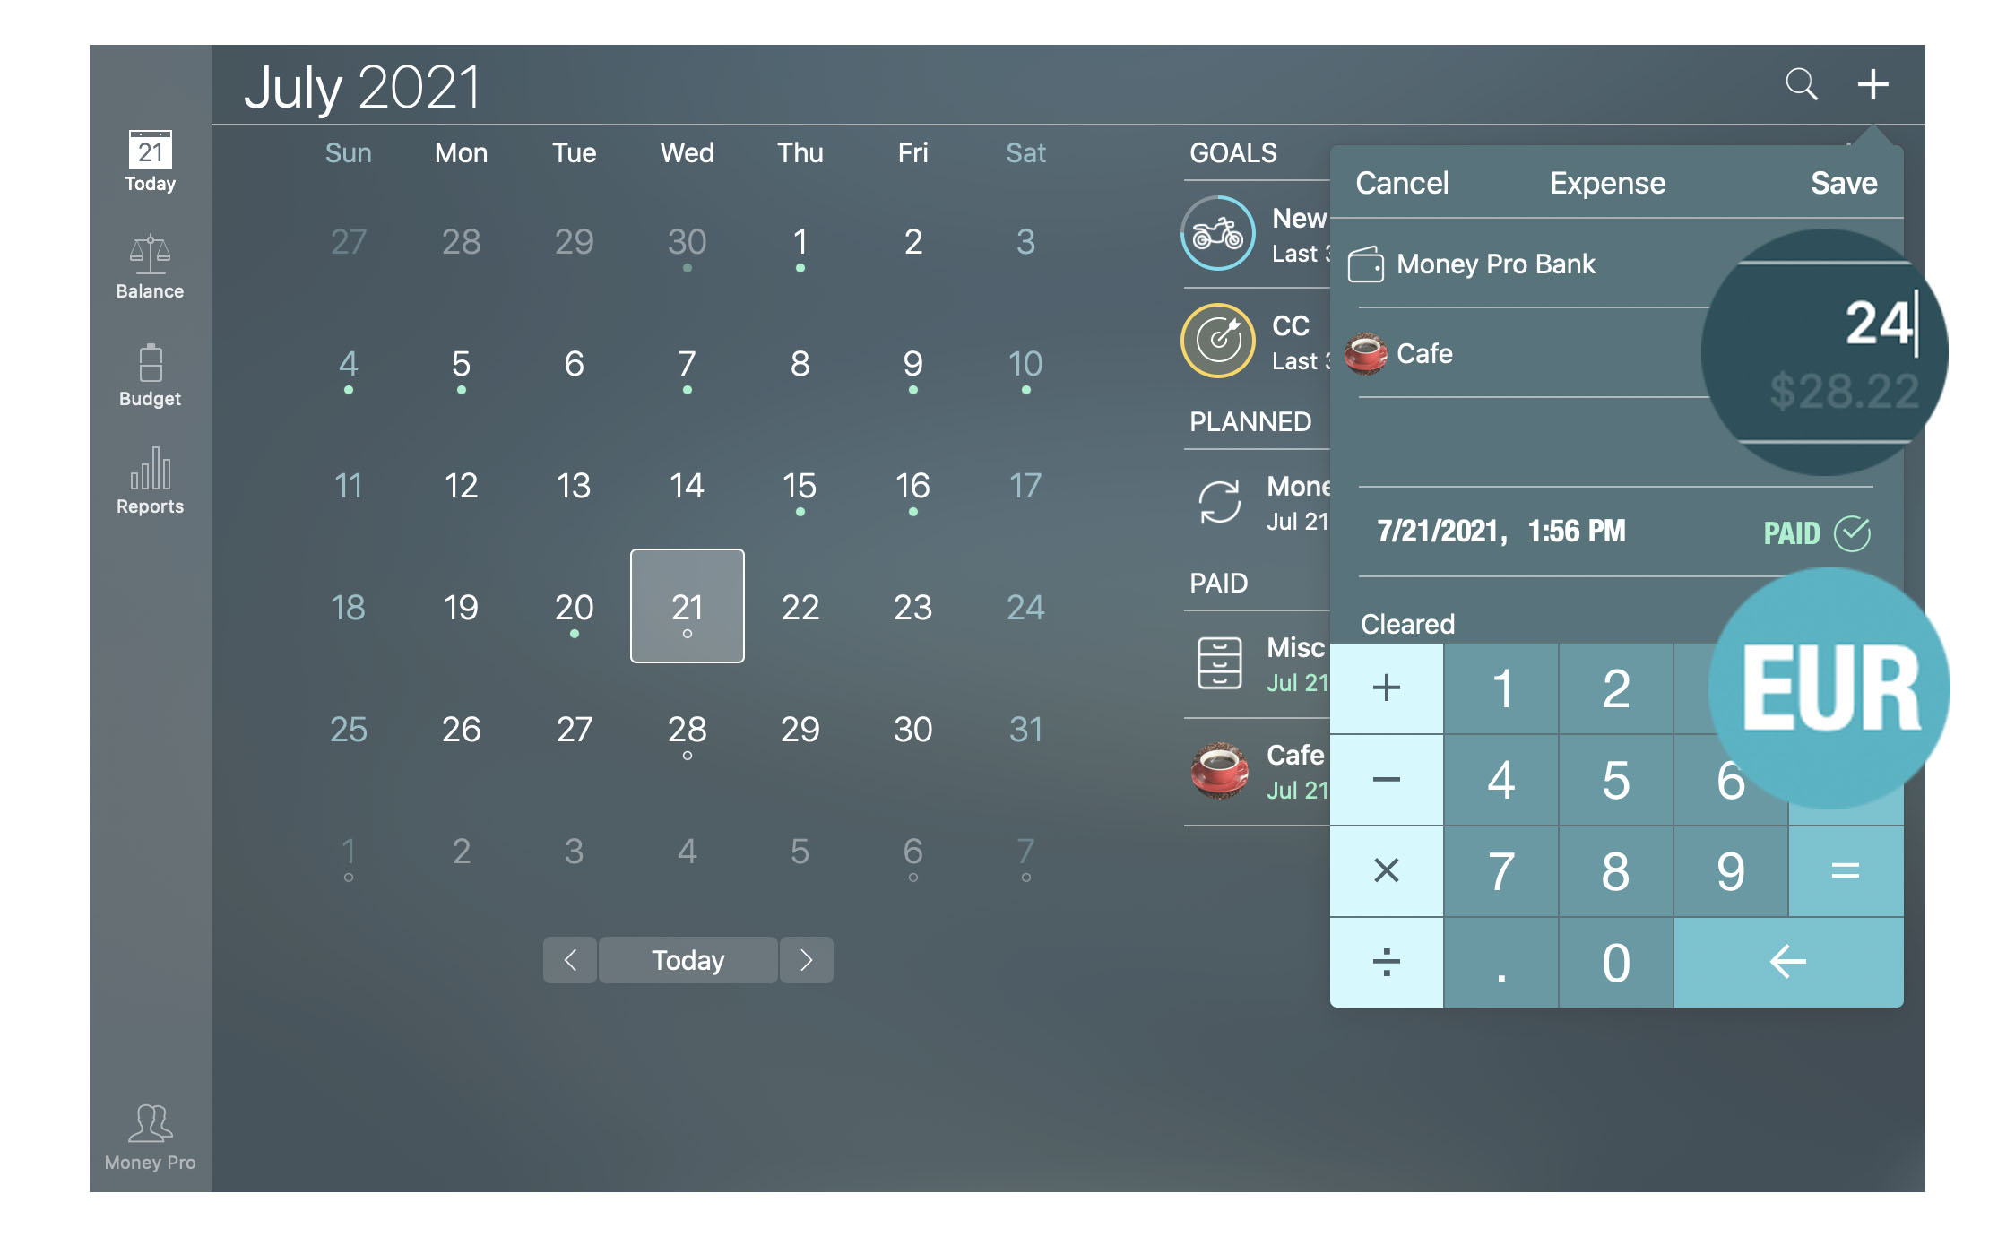This screenshot has width=2015, height=1237.
Task: Expand the Money Pro Bank account dropdown
Action: click(1497, 265)
